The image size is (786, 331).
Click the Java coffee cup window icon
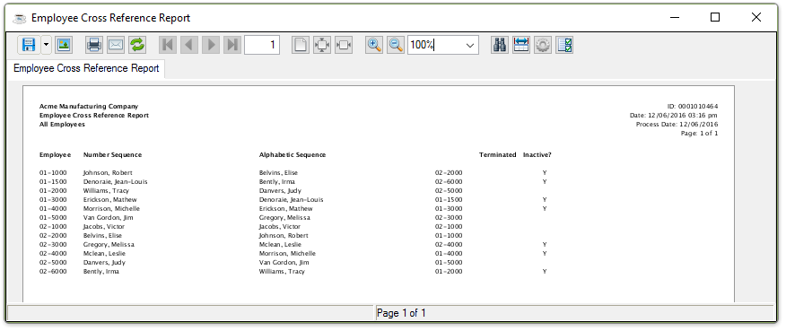20,18
